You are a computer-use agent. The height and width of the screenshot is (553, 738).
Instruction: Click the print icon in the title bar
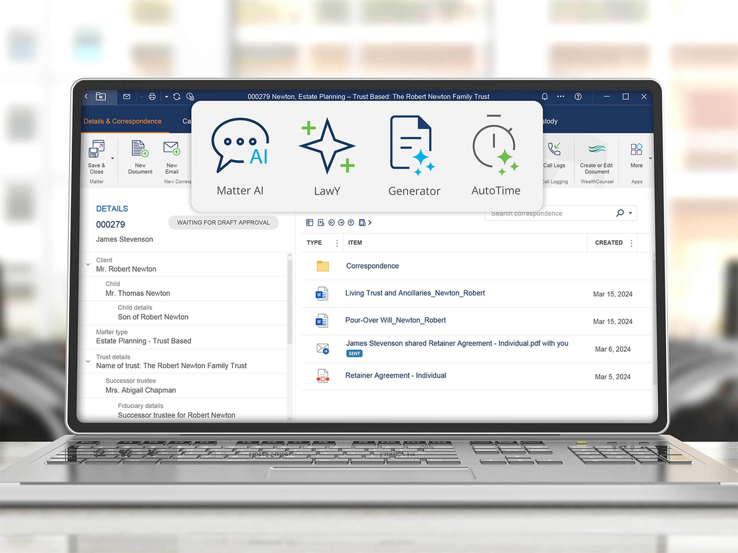pos(152,96)
